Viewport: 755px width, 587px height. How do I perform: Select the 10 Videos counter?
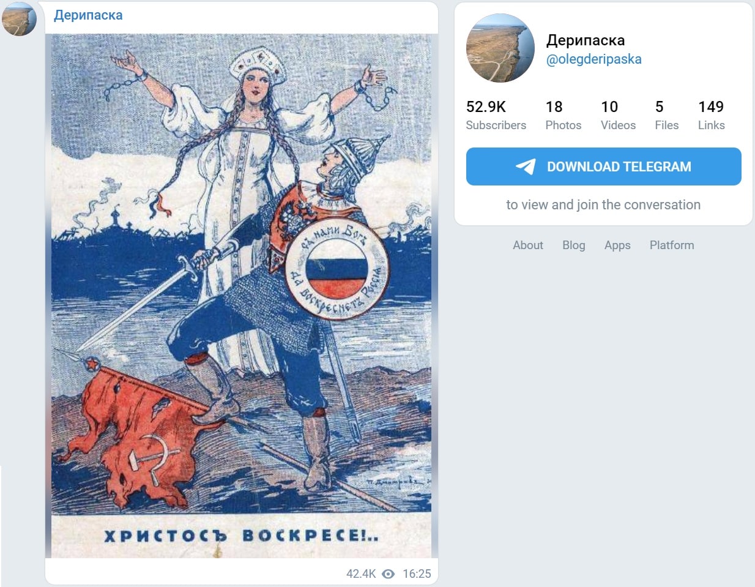click(618, 116)
